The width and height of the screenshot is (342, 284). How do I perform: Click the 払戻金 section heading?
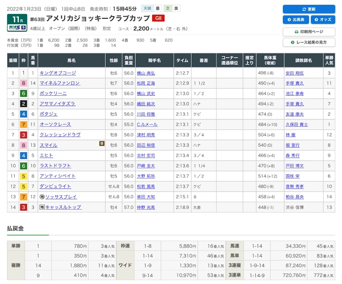tap(15, 228)
